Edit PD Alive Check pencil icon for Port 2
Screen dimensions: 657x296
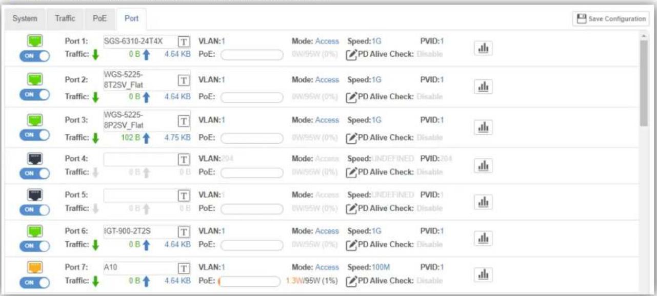click(x=351, y=96)
